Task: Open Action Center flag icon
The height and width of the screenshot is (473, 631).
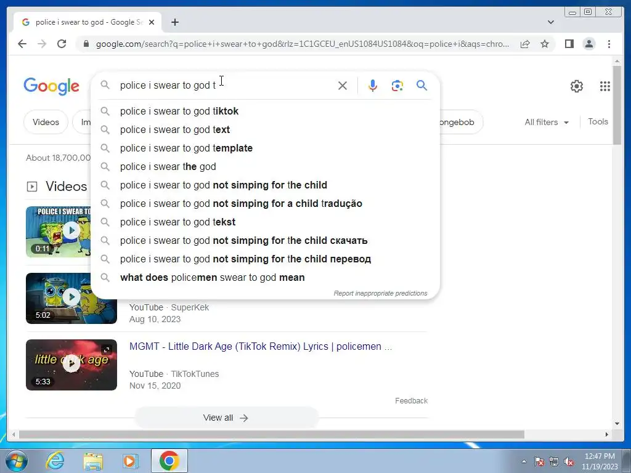Action: coord(539,461)
